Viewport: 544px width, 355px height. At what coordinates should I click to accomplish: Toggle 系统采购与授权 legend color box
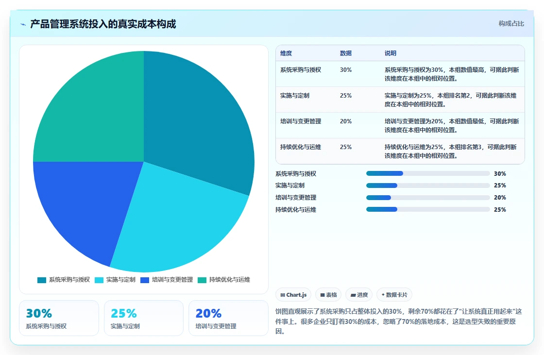(42, 280)
